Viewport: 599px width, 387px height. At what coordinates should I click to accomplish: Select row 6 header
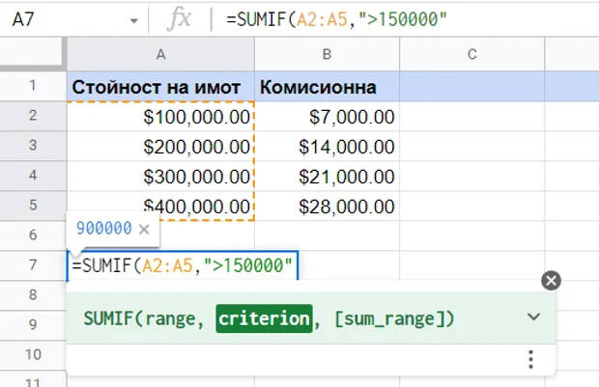pyautogui.click(x=33, y=235)
